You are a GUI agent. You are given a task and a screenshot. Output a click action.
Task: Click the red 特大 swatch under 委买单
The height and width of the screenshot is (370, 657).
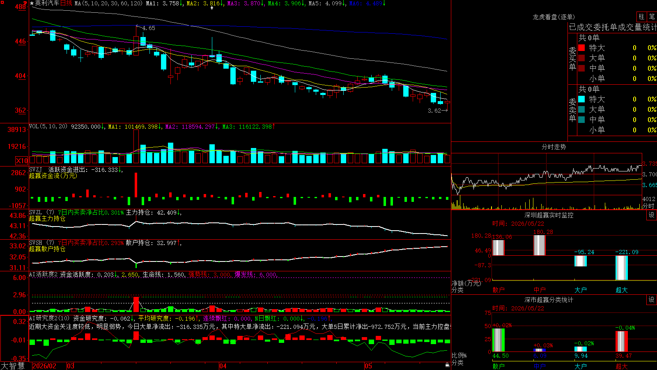click(581, 48)
